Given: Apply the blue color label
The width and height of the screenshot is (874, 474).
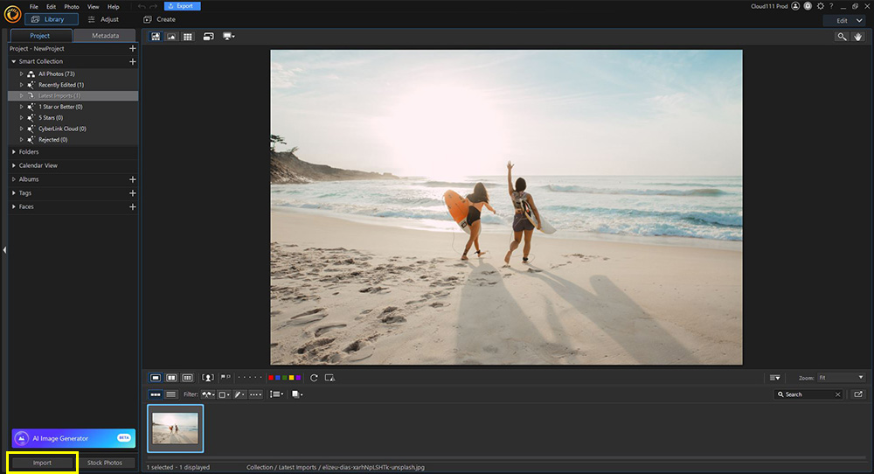Looking at the screenshot, I should click(x=278, y=378).
